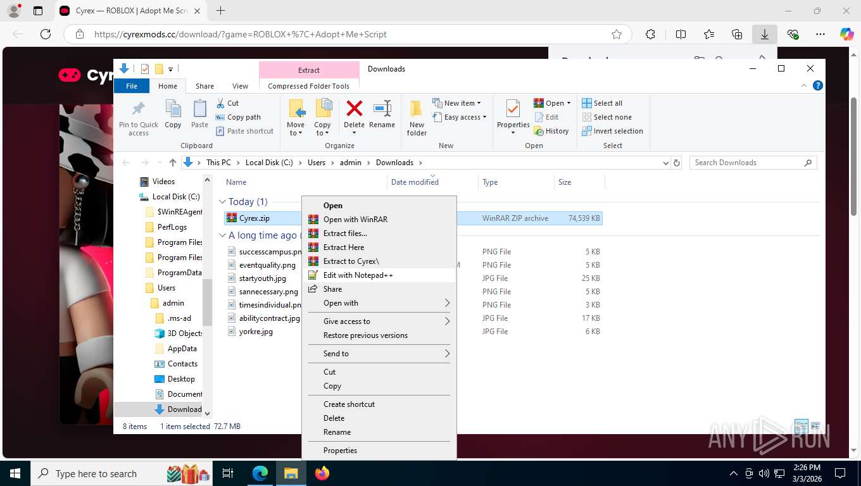Switch to large icons view

pyautogui.click(x=815, y=426)
